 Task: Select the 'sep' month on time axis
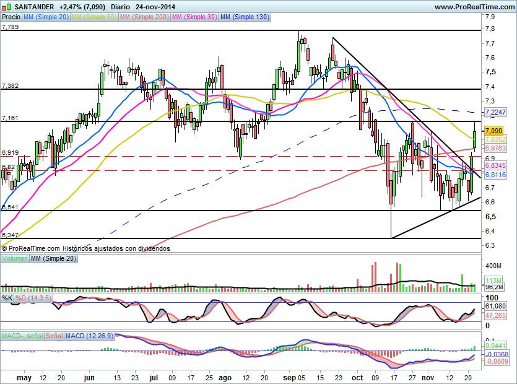point(289,378)
